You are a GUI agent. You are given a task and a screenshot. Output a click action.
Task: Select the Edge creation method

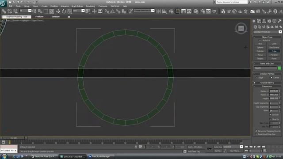[256, 78]
